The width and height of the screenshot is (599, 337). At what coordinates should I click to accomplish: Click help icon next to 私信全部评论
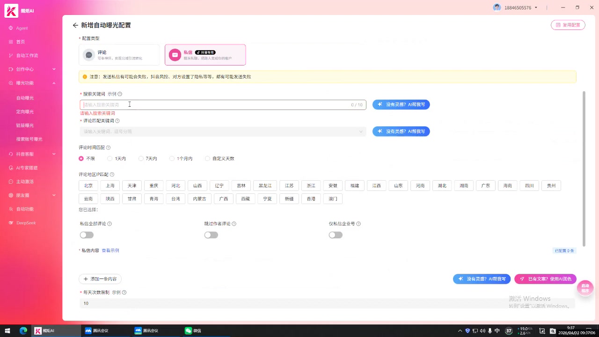[110, 224]
